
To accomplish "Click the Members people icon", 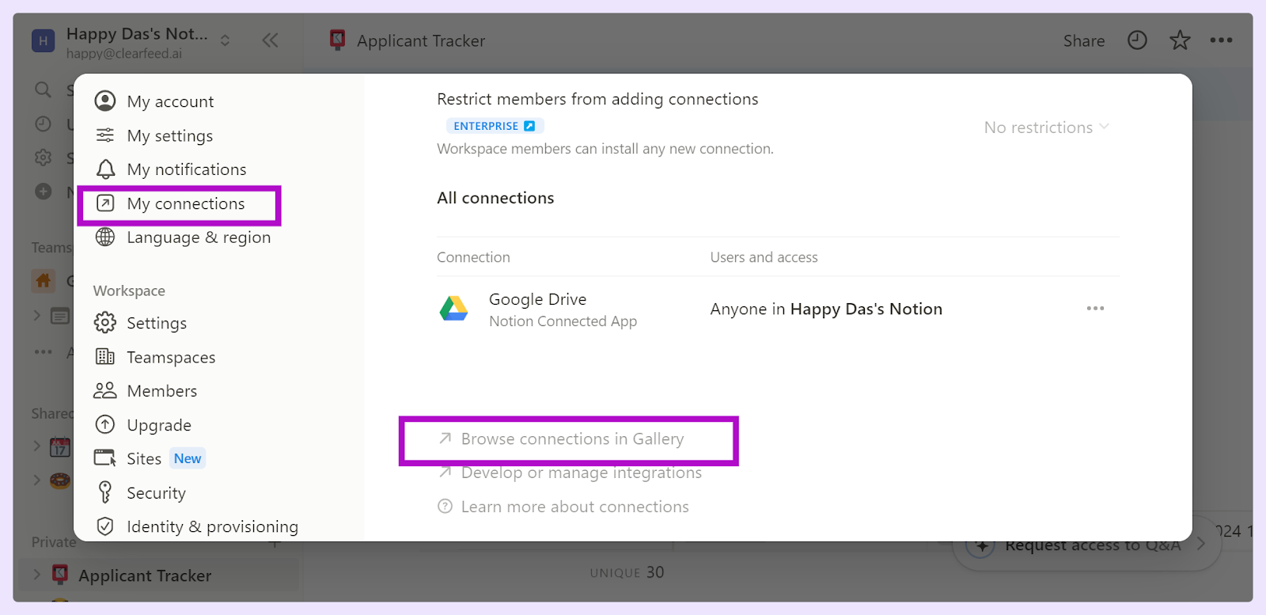I will [105, 390].
